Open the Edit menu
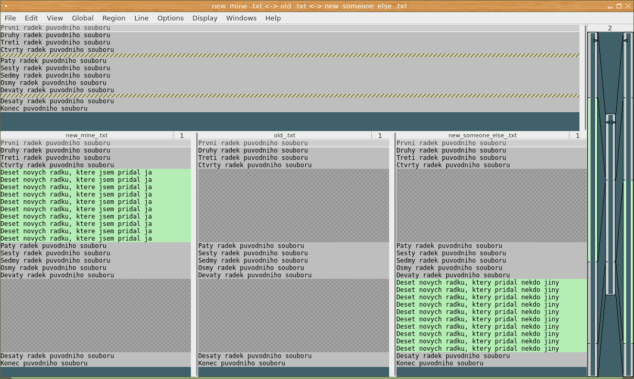Image resolution: width=634 pixels, height=379 pixels. tap(31, 18)
